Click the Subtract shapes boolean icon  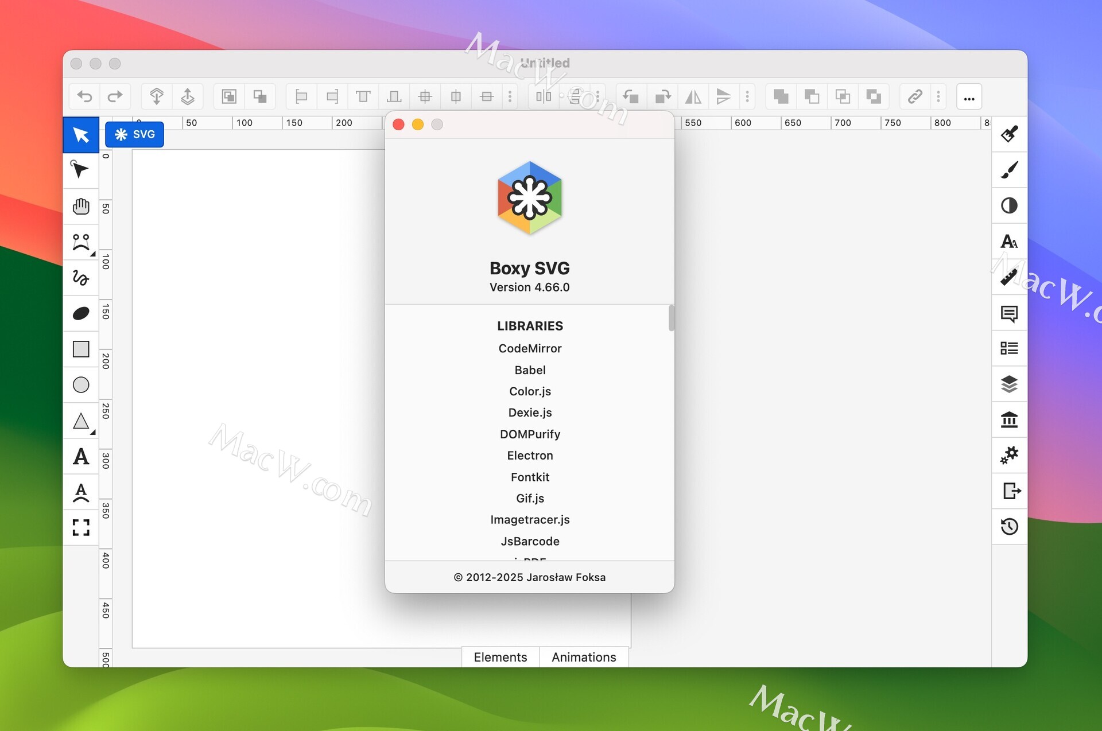(x=812, y=96)
